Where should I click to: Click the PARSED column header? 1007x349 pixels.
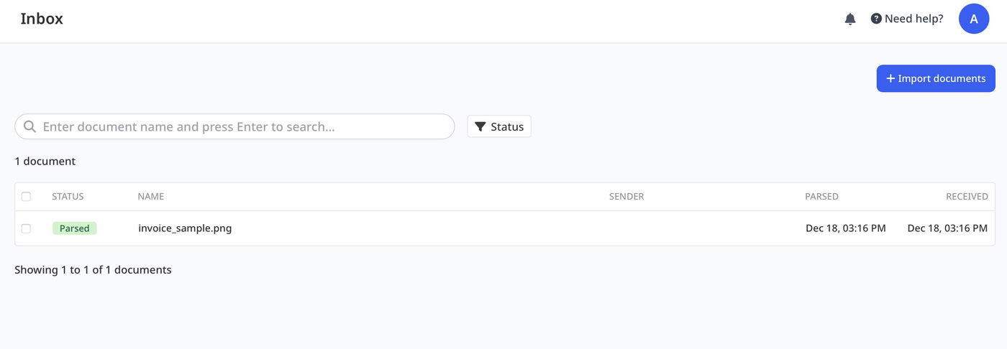point(821,196)
